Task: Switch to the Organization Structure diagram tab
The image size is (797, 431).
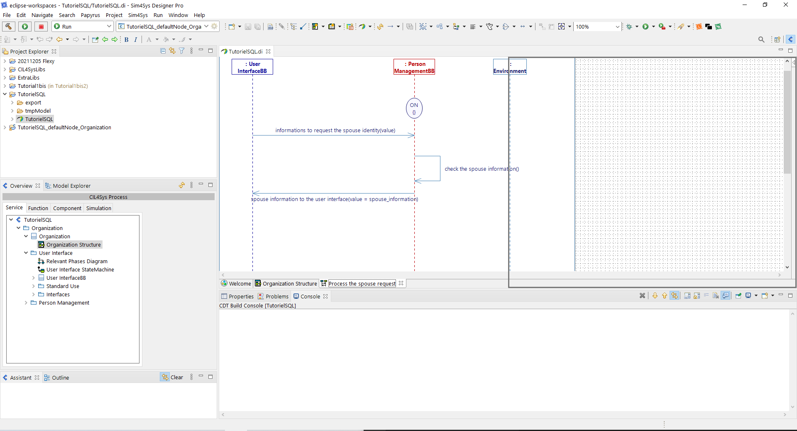Action: [x=286, y=283]
